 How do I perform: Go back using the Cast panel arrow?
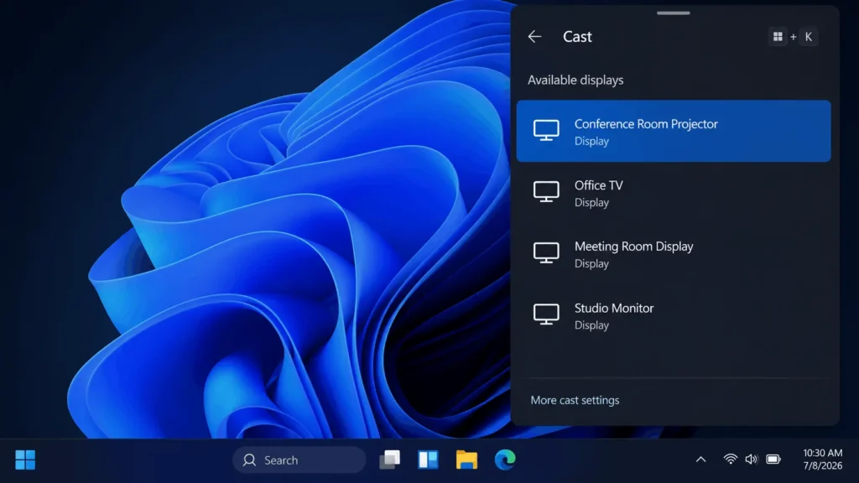pos(534,37)
